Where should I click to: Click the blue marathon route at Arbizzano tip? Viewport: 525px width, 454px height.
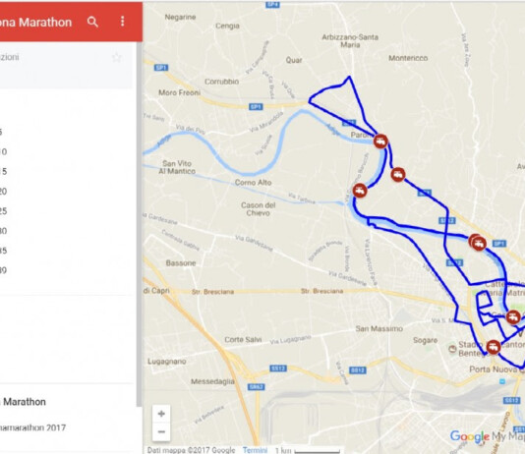(x=349, y=78)
